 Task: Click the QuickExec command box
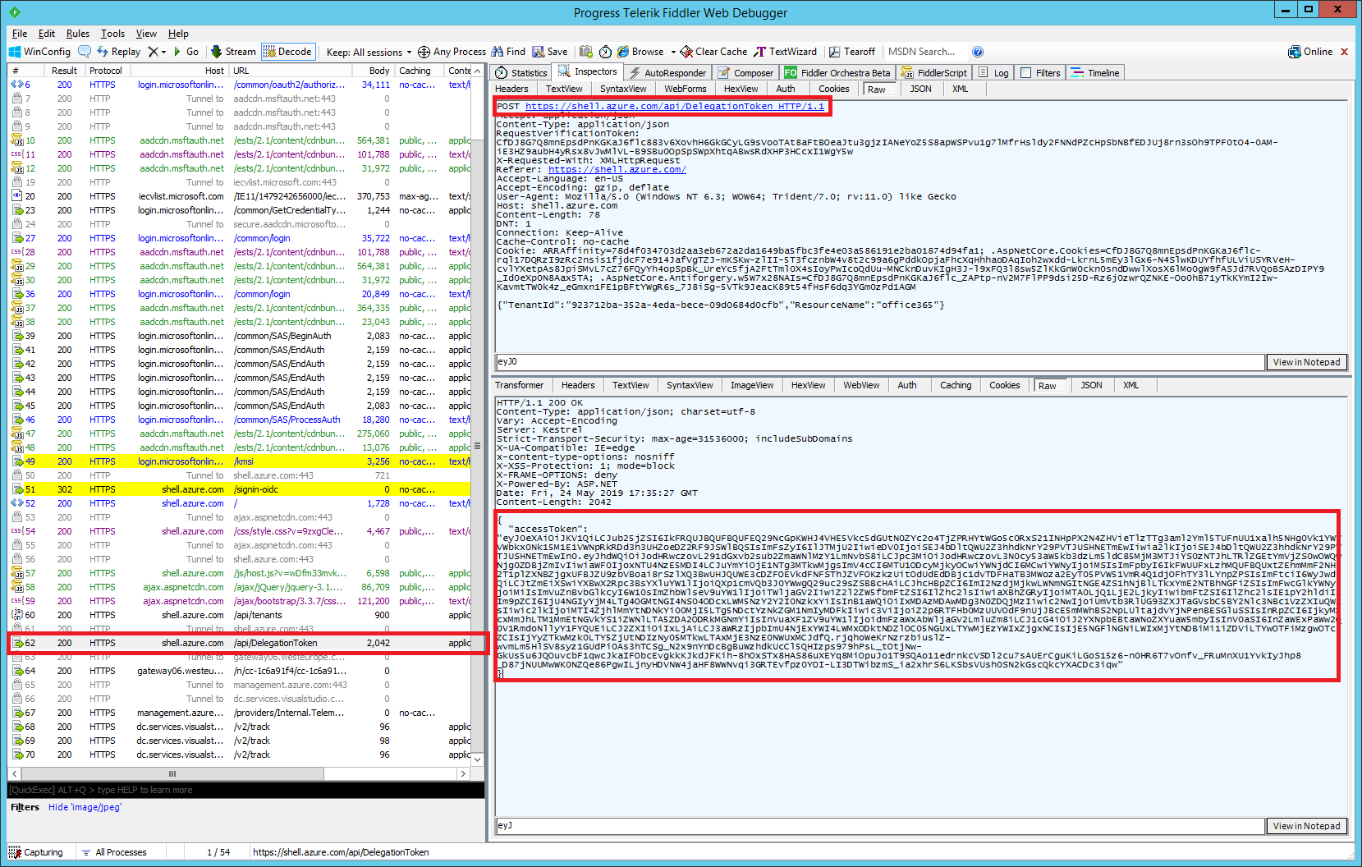coord(246,790)
